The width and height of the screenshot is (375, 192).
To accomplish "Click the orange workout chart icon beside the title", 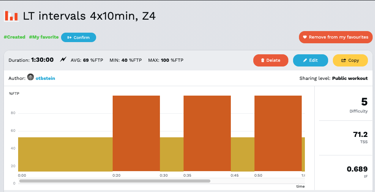I will tap(11, 16).
